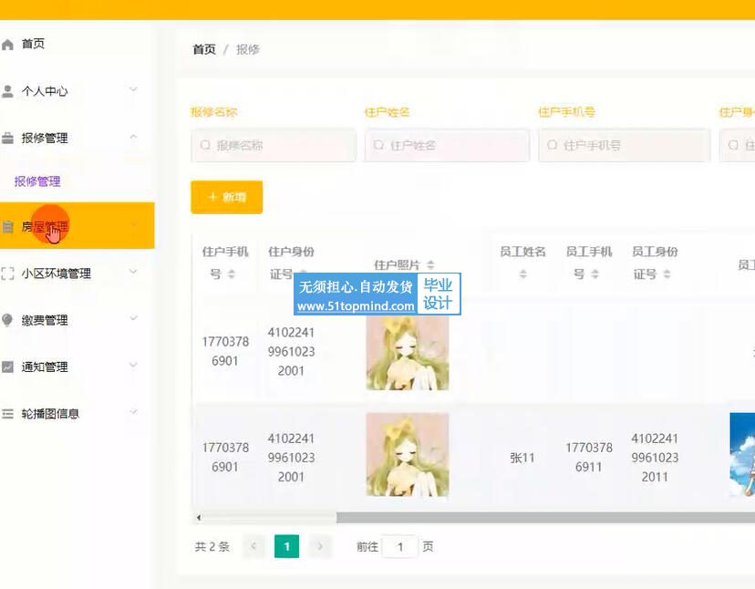Click the clipboard icon for 房屋管理
The width and height of the screenshot is (755, 589).
(x=7, y=226)
